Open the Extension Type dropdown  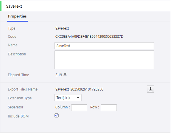[68, 97]
